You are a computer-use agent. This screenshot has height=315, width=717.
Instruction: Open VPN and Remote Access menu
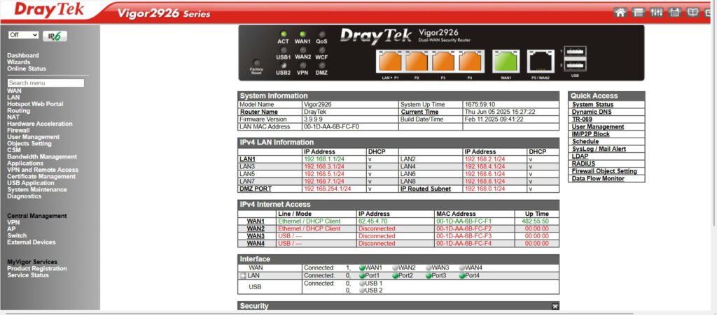[42, 170]
